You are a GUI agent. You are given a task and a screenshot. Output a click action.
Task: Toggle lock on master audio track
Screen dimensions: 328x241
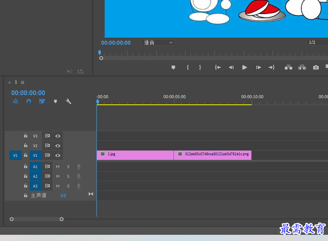(26, 195)
